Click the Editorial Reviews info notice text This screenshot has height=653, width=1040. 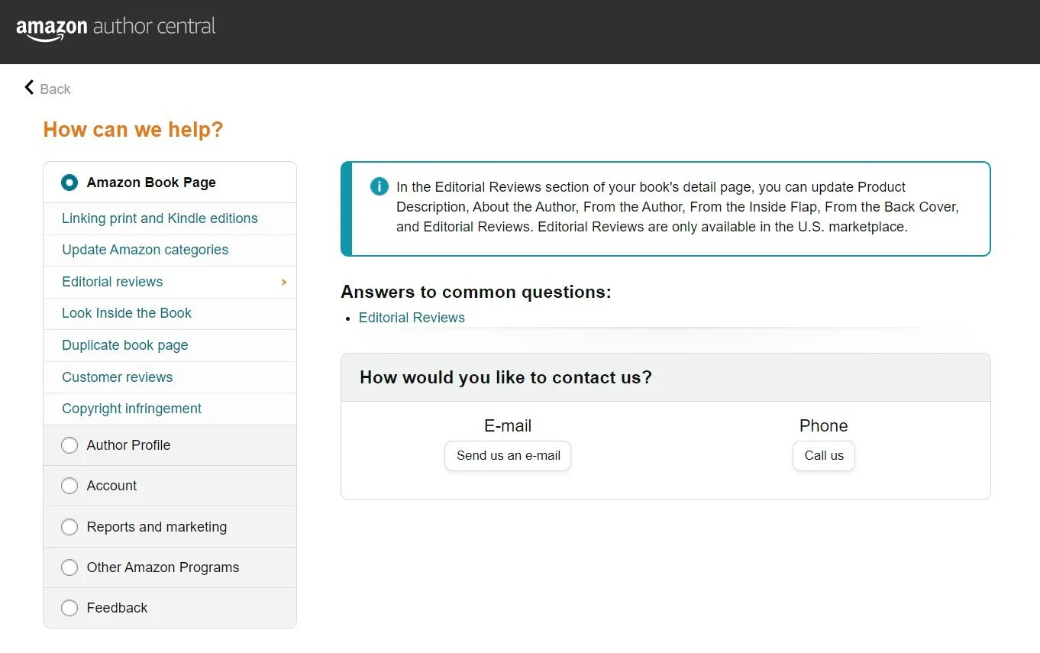pyautogui.click(x=677, y=207)
